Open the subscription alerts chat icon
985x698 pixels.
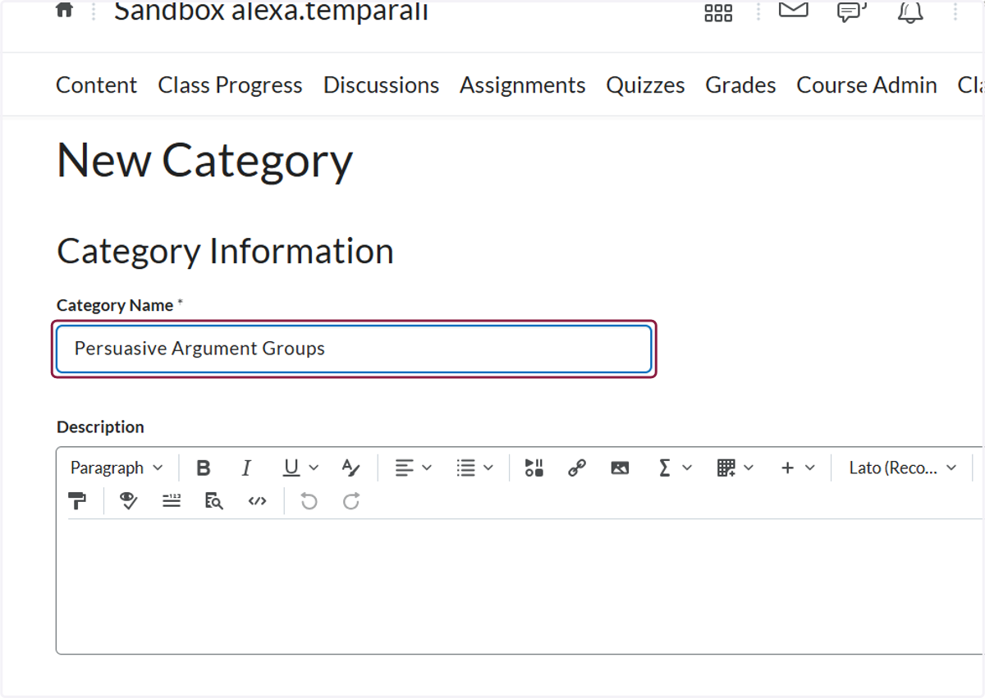click(851, 11)
